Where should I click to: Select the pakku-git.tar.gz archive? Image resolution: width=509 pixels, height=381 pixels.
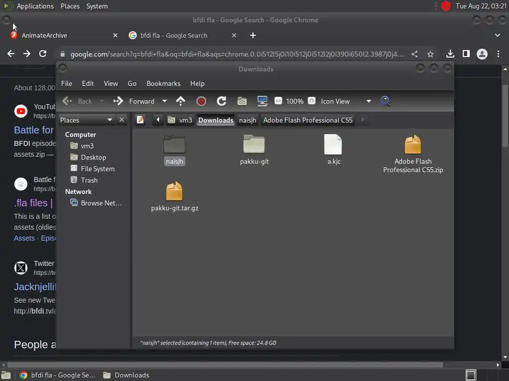coord(174,191)
